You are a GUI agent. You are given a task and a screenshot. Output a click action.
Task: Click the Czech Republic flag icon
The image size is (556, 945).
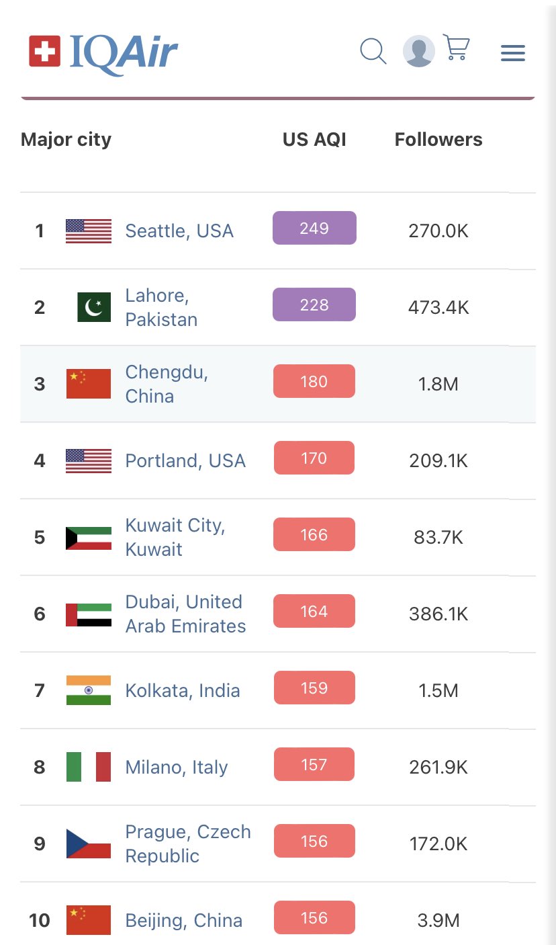[x=89, y=844]
